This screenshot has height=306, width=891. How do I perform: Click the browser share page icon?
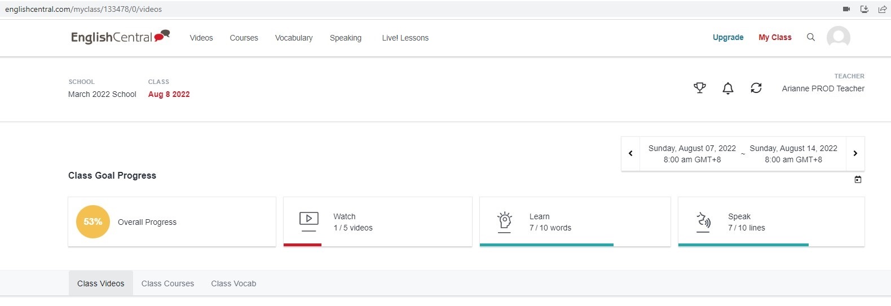point(882,9)
